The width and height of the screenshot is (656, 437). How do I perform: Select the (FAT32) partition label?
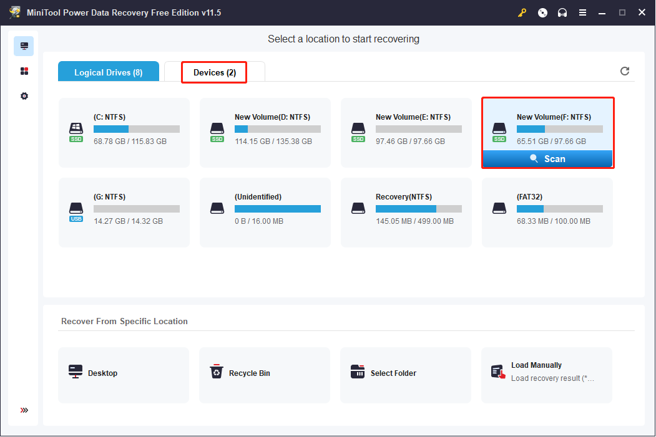530,197
